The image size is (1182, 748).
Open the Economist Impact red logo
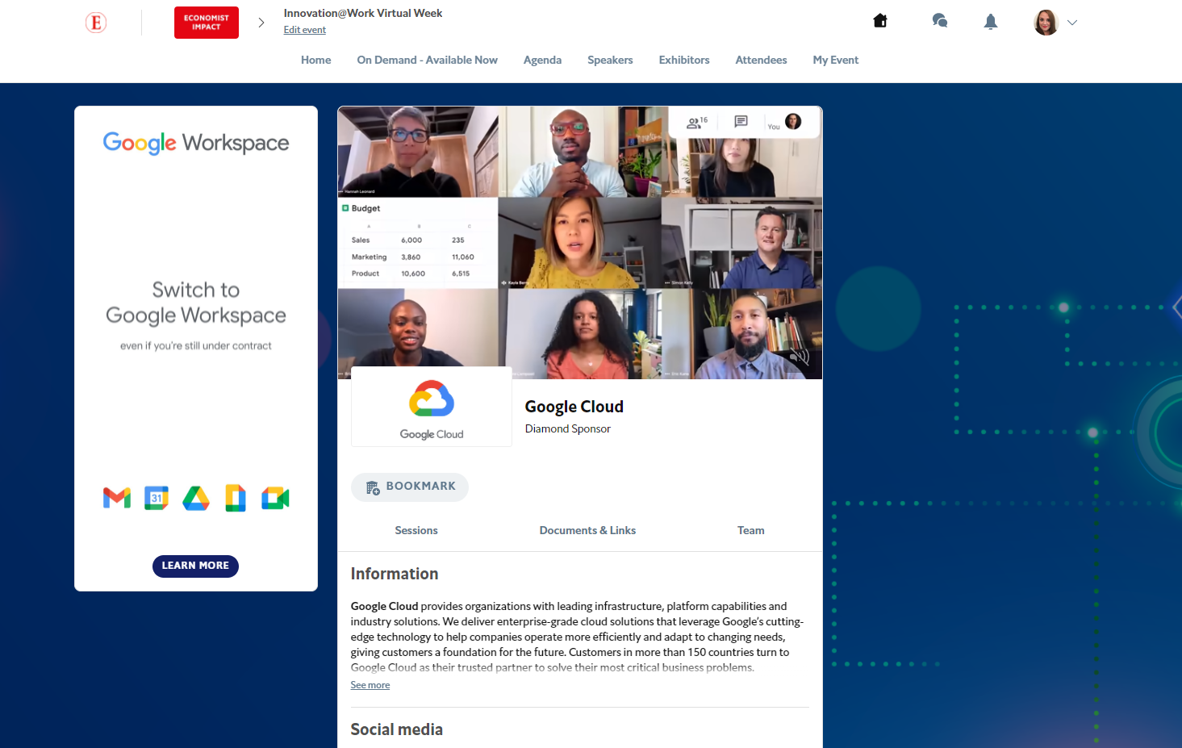pos(207,23)
